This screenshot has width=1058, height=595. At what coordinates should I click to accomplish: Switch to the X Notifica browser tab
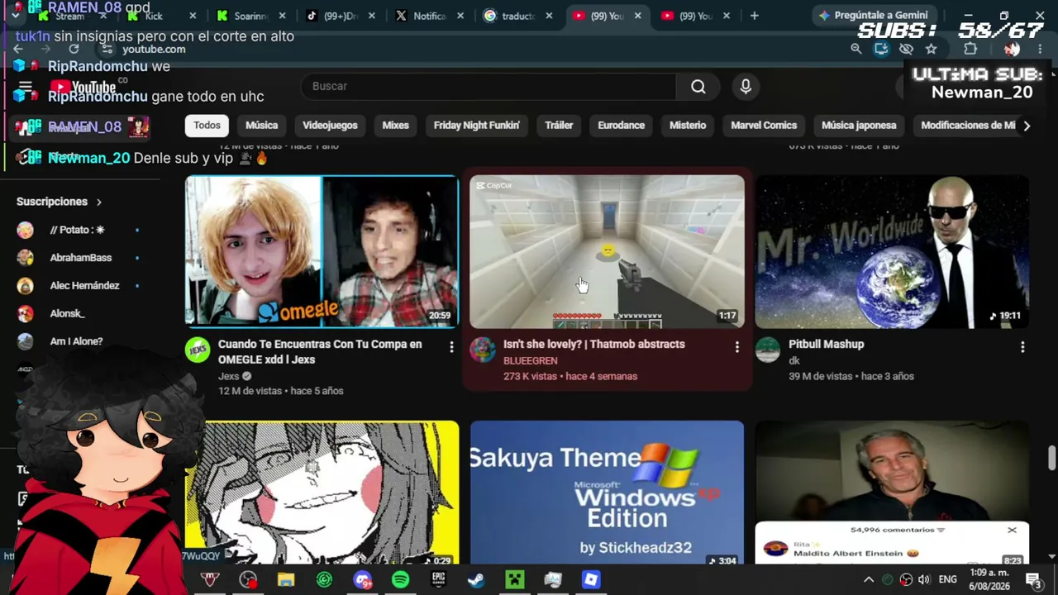coord(429,16)
